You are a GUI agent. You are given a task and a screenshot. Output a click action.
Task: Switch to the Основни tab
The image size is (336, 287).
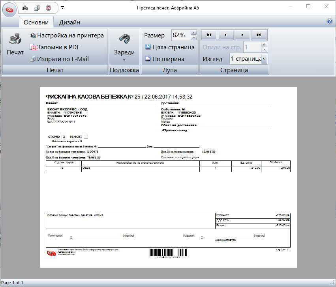click(36, 22)
